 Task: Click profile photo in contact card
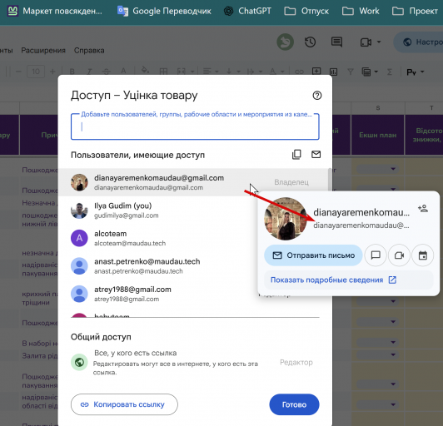point(286,219)
